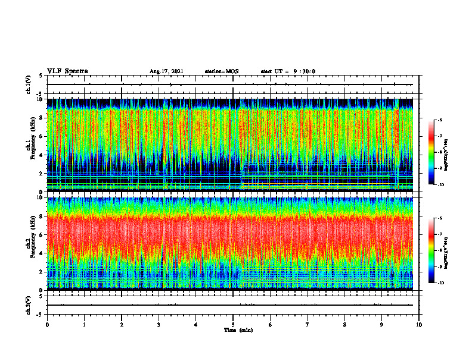
Task: Click the ch.3 voltage waveform trace
Action: coord(230,305)
